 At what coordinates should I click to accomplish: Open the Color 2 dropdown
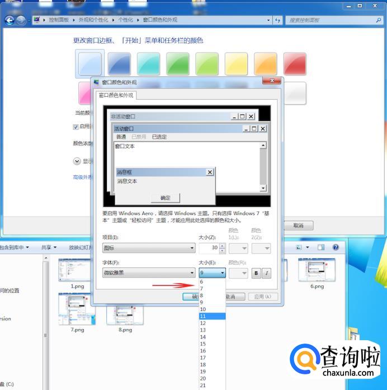pos(261,248)
